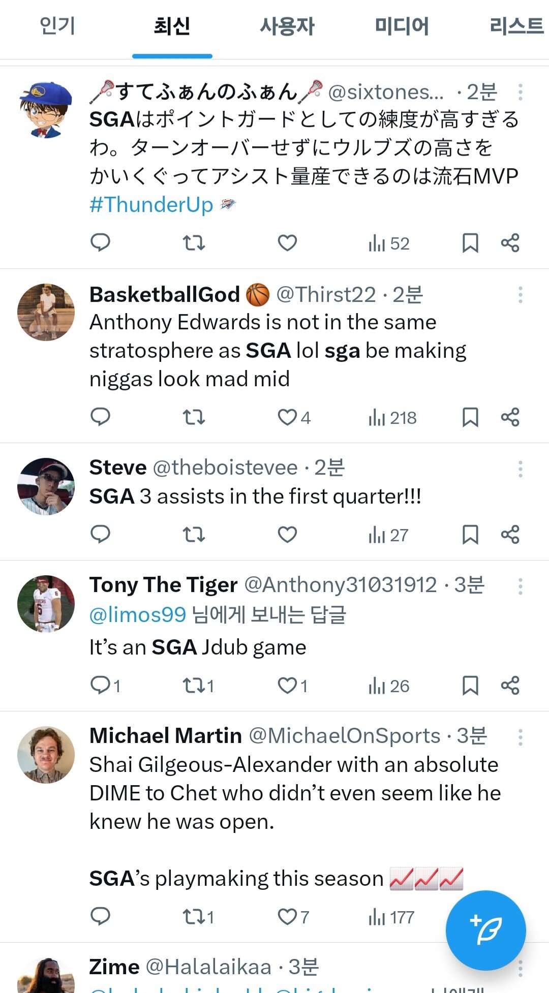
Task: Like Steve's tweet about SGA assists
Action: pyautogui.click(x=287, y=535)
